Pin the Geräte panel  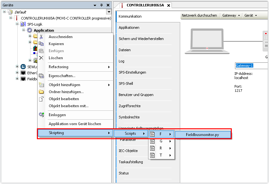coord(101,5)
